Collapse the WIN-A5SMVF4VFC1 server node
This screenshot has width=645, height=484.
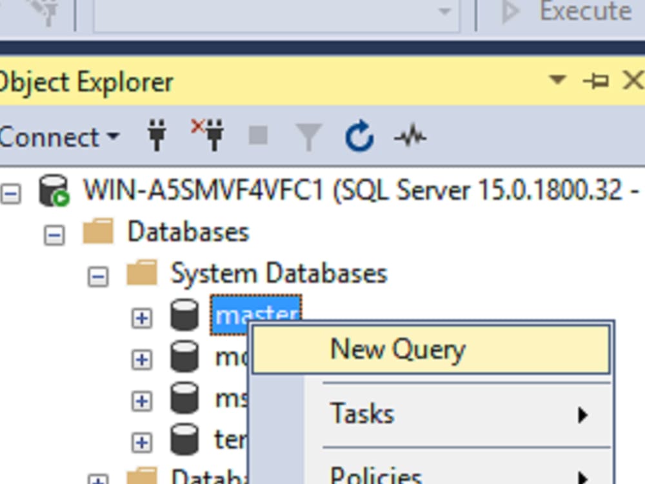coord(10,194)
